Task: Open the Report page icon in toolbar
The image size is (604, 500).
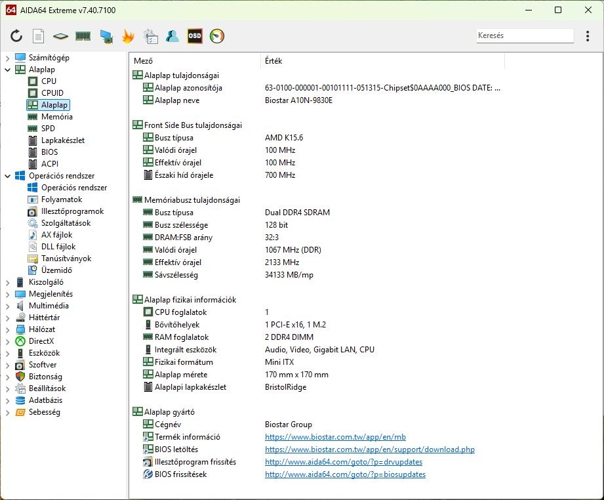Action: coord(38,36)
